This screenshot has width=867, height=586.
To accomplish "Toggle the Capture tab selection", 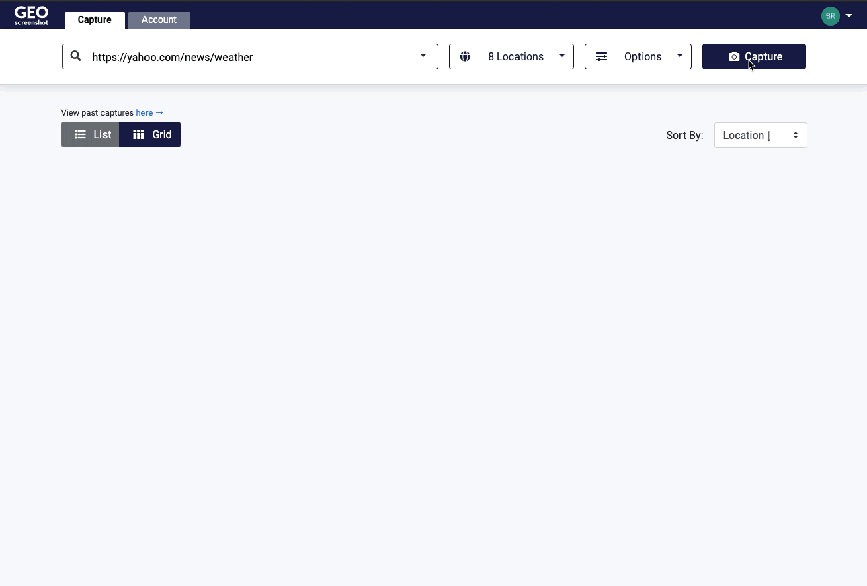I will pos(94,19).
